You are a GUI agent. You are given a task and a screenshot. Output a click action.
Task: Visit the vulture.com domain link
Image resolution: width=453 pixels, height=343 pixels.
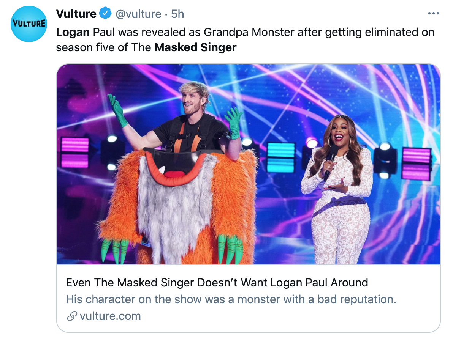coord(110,316)
